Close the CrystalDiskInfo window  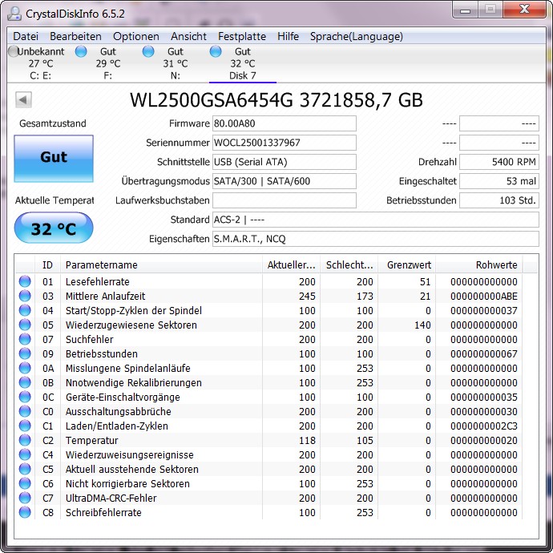click(525, 10)
